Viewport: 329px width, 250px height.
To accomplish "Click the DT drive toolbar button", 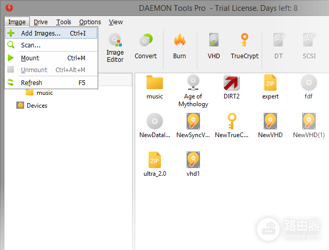I will point(279,47).
